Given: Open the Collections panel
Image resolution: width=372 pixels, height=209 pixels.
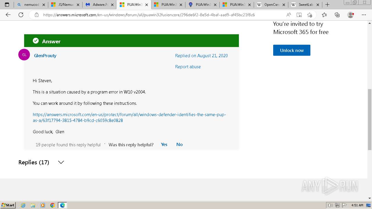Looking at the screenshot, I should click(x=337, y=15).
